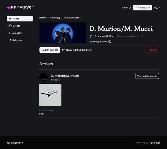Click the About us link
Image resolution: width=167 pixels, height=149 pixels.
click(x=127, y=8)
